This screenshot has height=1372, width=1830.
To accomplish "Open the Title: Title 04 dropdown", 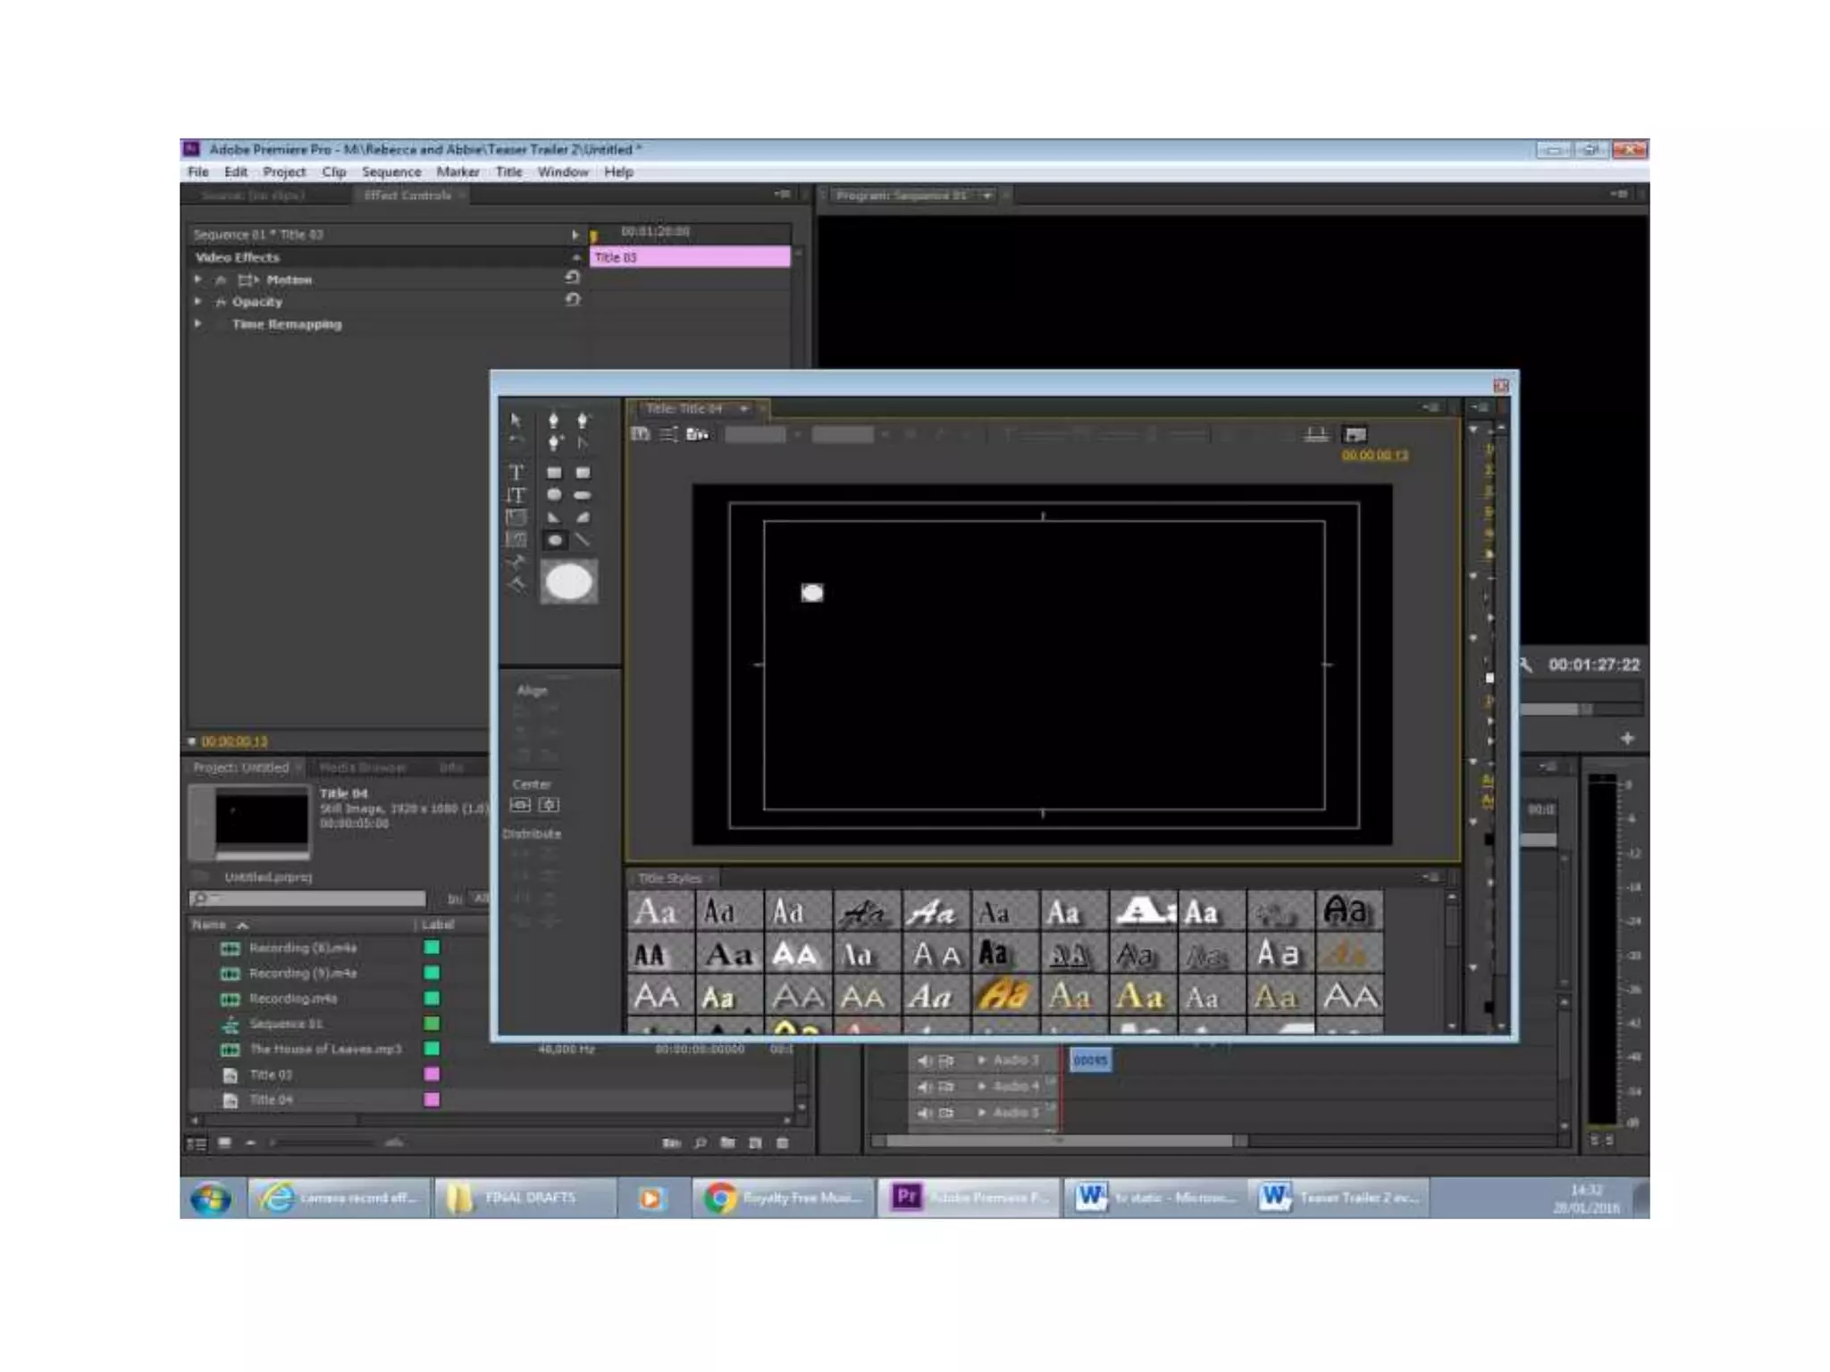I will pos(743,408).
